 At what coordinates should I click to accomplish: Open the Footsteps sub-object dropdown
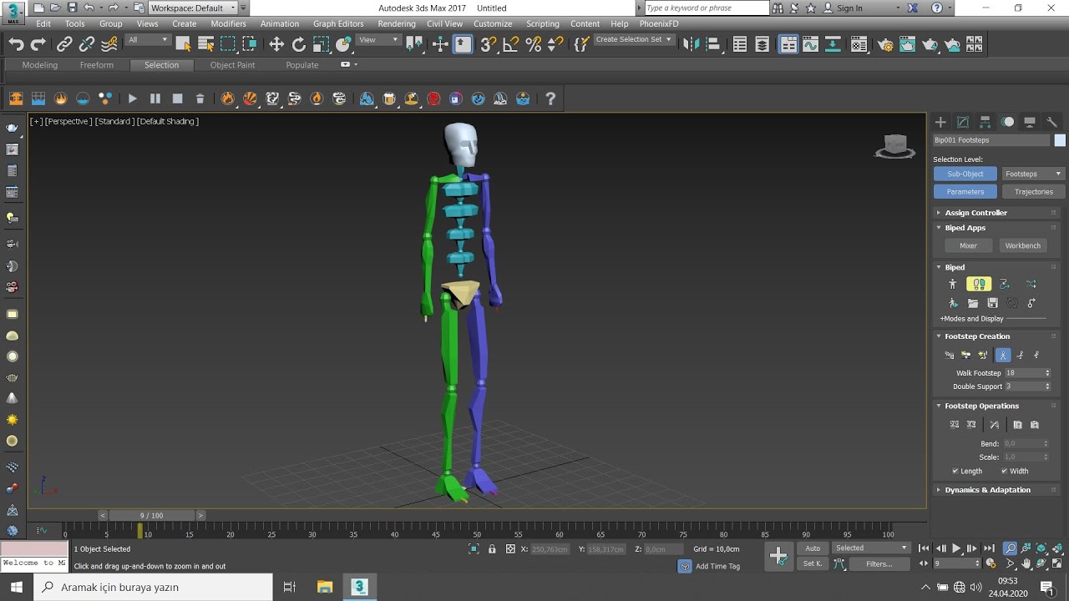click(1033, 174)
